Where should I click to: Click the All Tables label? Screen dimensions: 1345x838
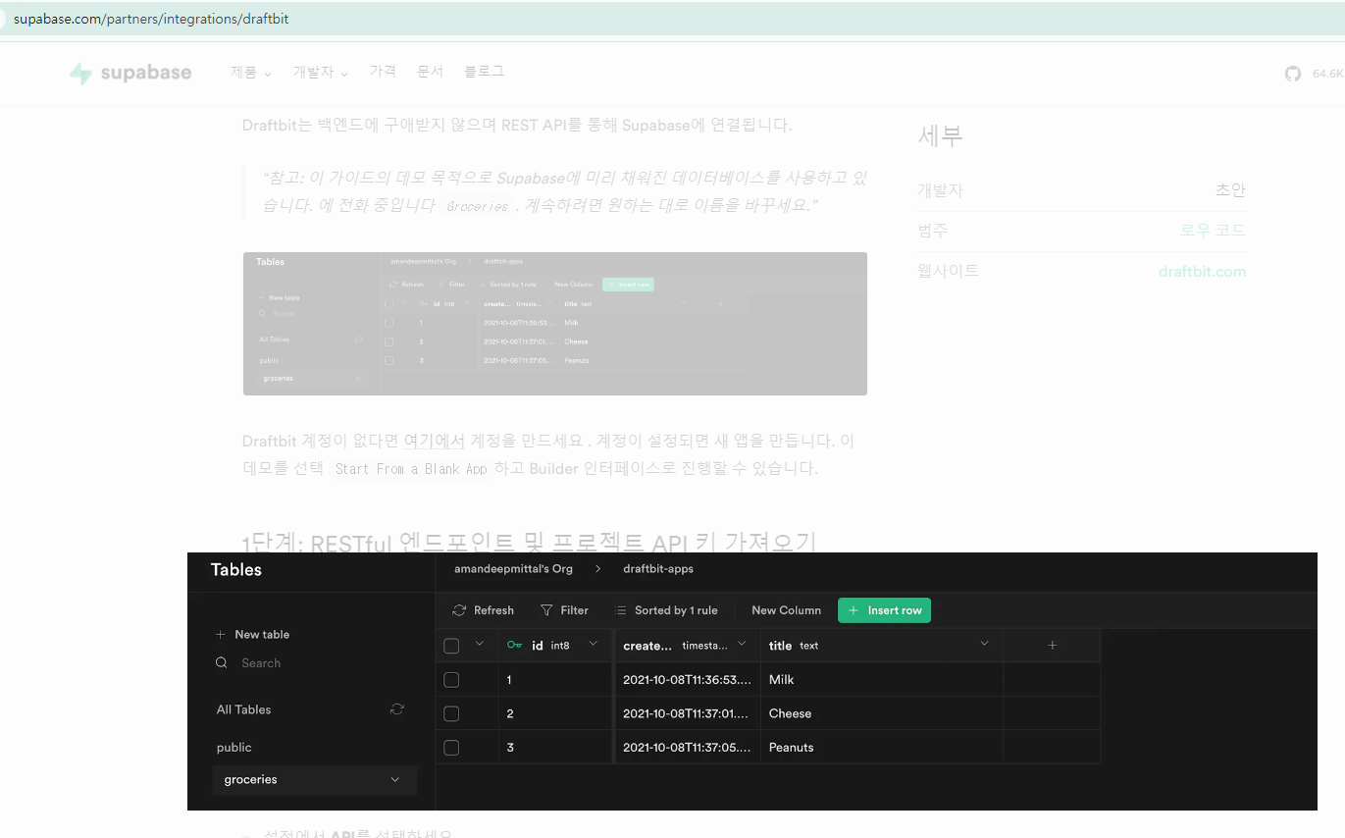(x=244, y=709)
